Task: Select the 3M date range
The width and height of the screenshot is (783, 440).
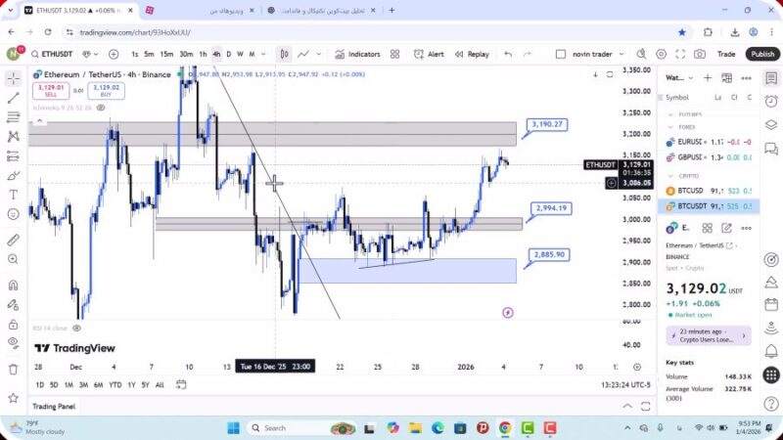Action: tap(84, 384)
